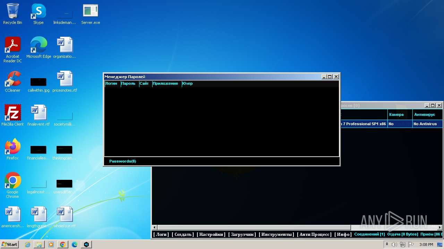Viewport: 444px width, 249px height.
Task: Select the wholefour.rtf document
Action: 65,217
